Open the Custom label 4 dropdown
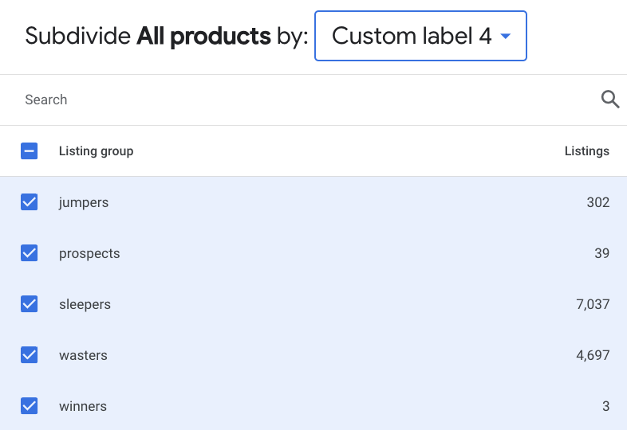The image size is (627, 430). [x=420, y=36]
